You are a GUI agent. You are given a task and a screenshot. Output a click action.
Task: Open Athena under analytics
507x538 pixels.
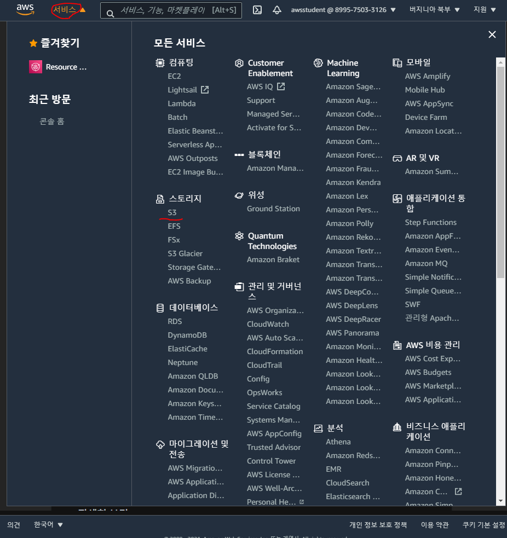338,442
